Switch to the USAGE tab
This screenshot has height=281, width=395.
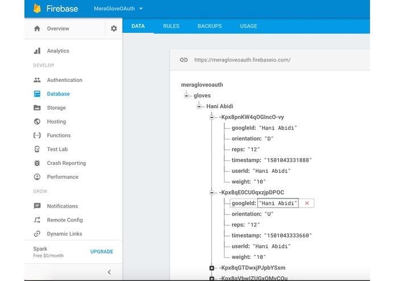pyautogui.click(x=248, y=26)
